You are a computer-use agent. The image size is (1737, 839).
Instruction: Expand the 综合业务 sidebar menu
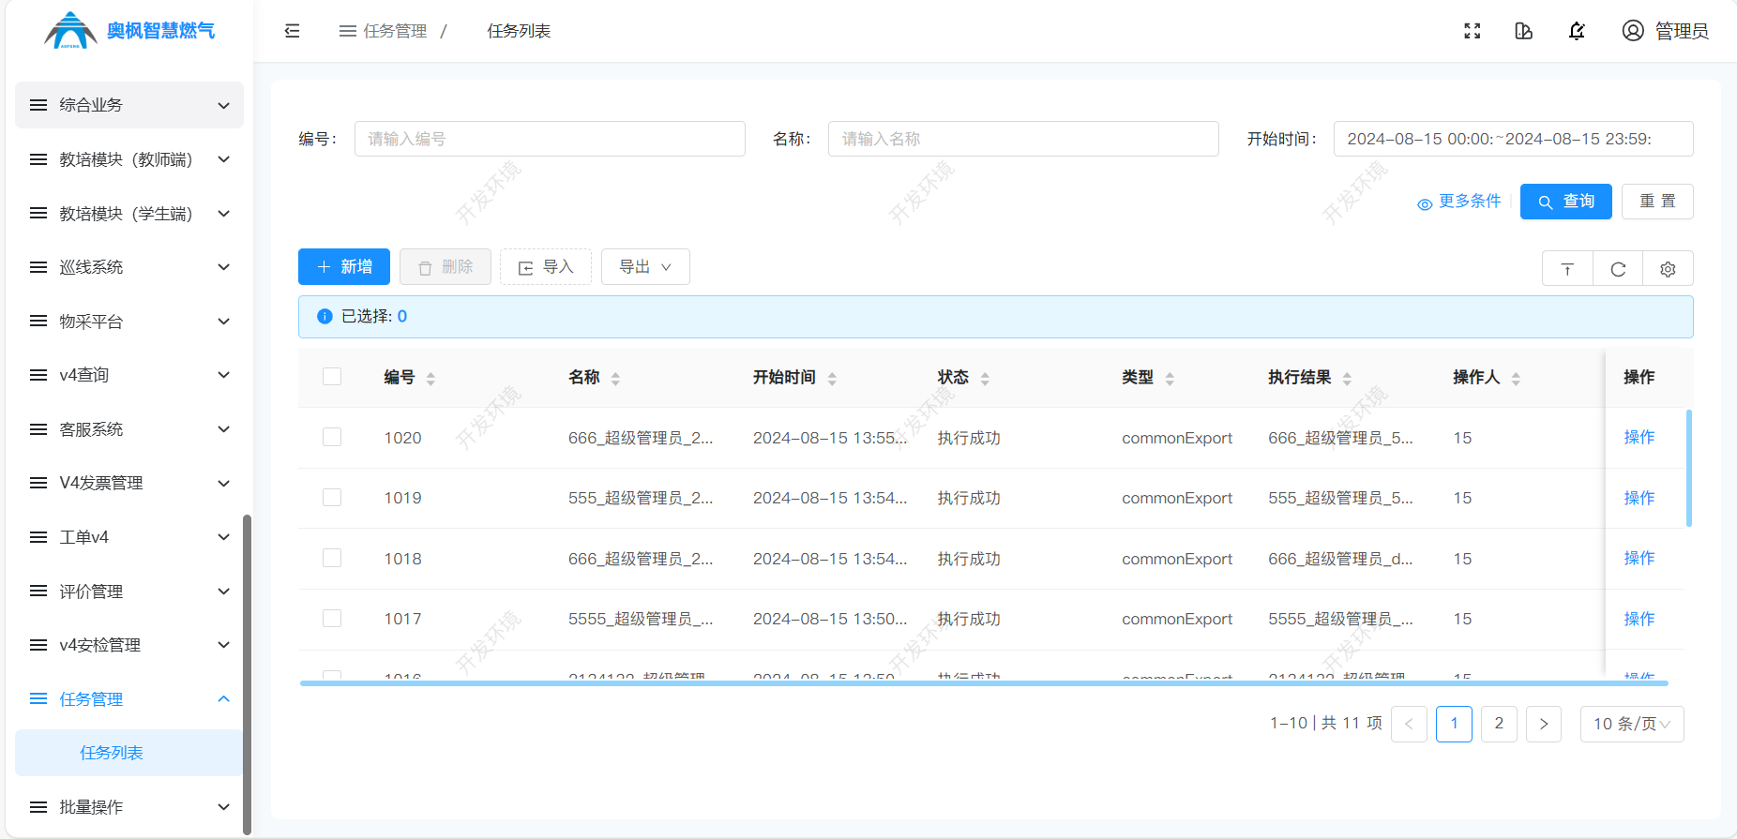[129, 105]
